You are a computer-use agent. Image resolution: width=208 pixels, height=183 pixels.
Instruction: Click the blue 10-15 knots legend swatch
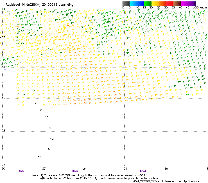pos(141,3)
